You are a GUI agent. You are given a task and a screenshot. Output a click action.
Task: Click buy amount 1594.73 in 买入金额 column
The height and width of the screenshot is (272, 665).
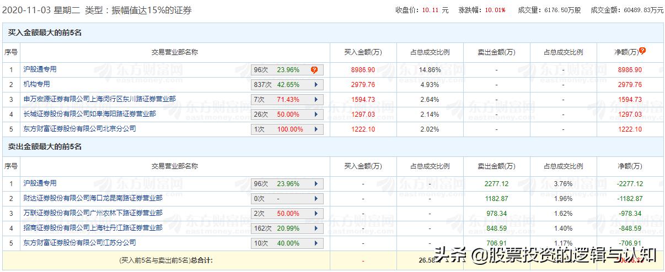click(363, 100)
